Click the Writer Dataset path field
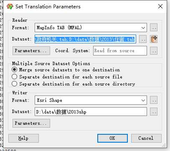This screenshot has width=170, height=151. coord(91,112)
